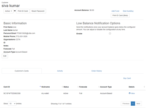Select page 1 in pagination
The image size is (146, 110).
point(133,104)
